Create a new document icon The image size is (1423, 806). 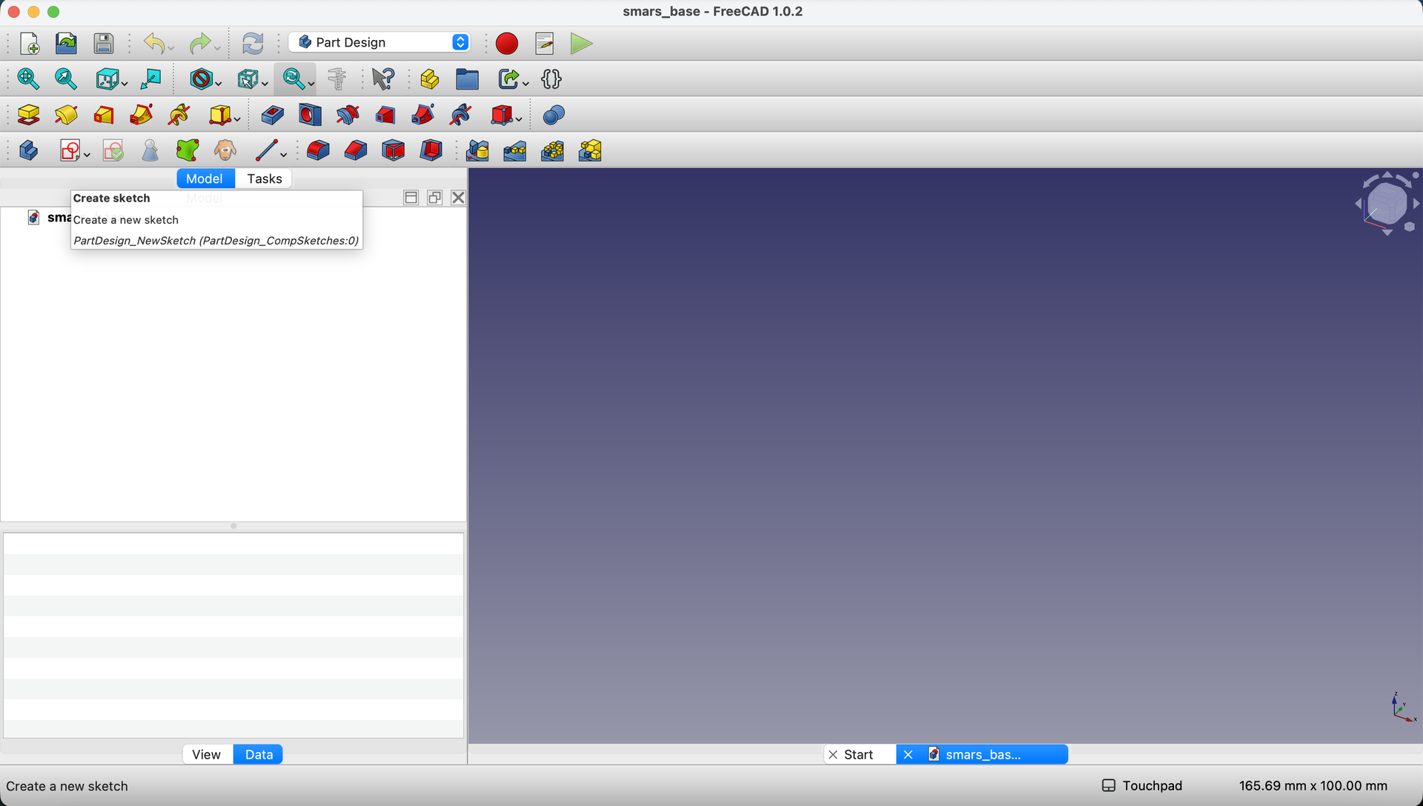click(x=30, y=44)
